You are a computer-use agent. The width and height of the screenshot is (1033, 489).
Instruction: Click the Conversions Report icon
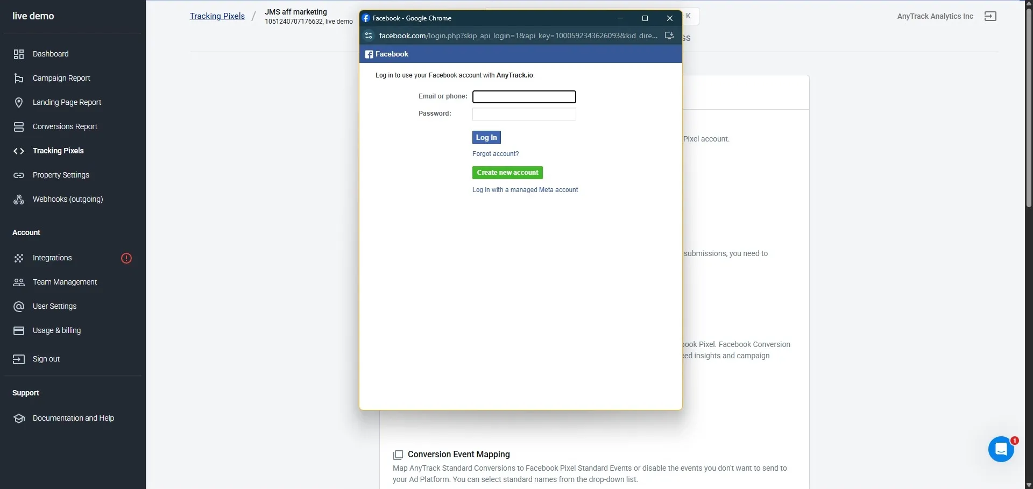tap(19, 127)
